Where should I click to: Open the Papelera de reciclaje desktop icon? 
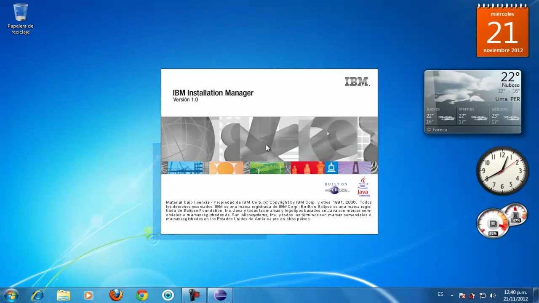tap(20, 19)
